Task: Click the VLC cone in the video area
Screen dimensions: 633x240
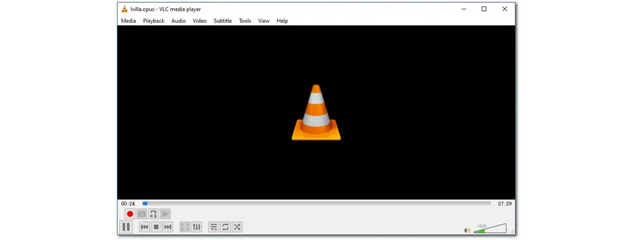Action: [316, 112]
